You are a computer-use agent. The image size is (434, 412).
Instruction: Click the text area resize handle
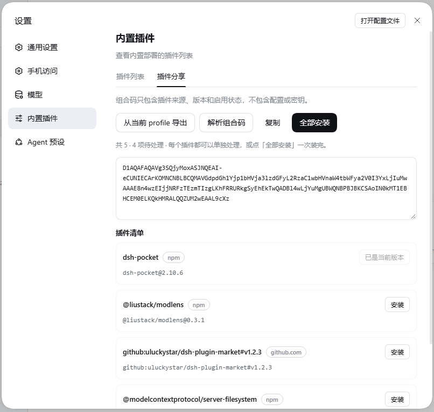(413, 217)
